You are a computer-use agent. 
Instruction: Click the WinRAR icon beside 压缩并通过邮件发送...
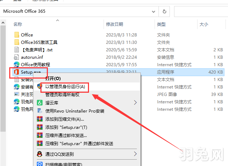click(40, 135)
